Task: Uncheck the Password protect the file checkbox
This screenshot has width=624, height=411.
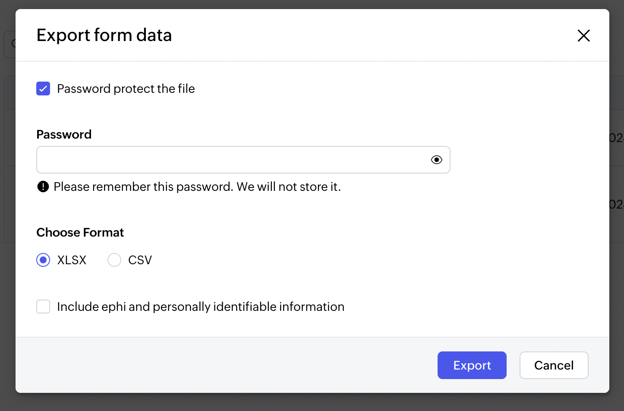Action: pos(43,89)
